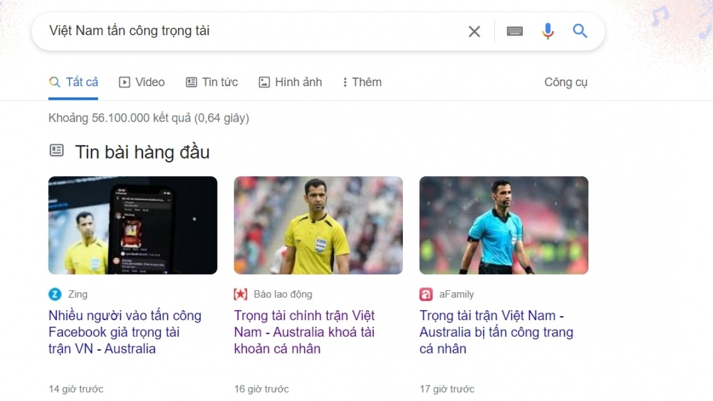Screen dimensions: 713x401
Task: Click the blue magnifier search button
Action: [580, 31]
